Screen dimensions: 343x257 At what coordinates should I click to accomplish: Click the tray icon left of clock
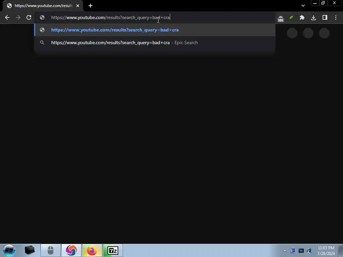point(309,251)
